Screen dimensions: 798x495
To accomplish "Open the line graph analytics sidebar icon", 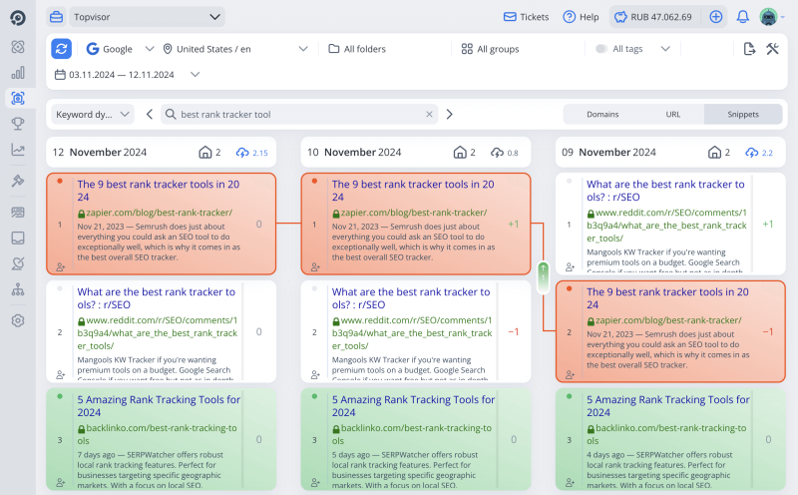I will pos(18,150).
